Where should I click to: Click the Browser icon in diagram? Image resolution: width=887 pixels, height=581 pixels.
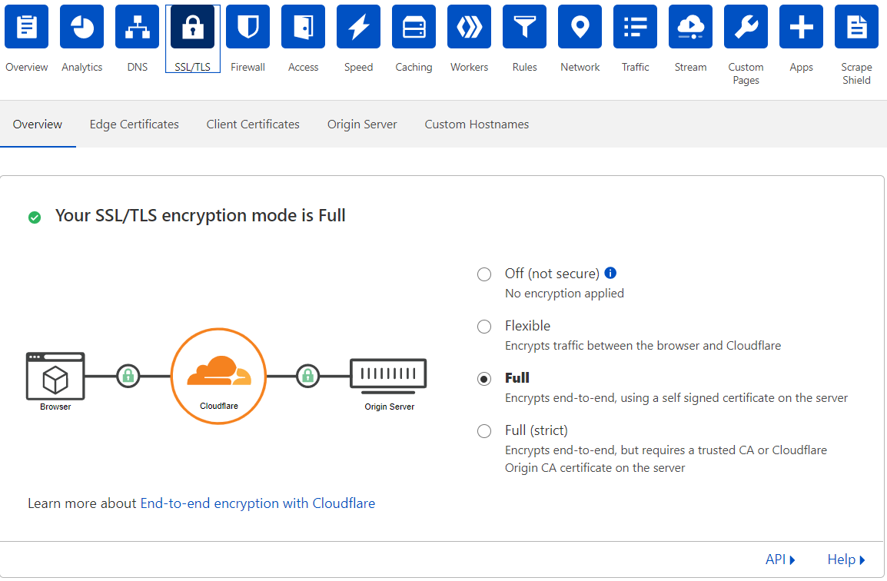coord(55,376)
